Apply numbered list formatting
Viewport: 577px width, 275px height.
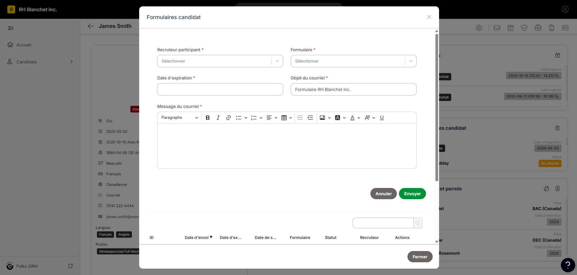pyautogui.click(x=254, y=118)
